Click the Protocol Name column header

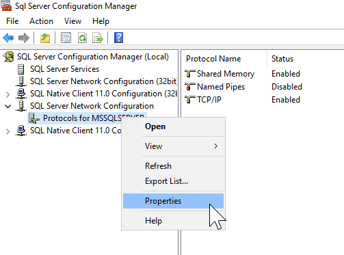(213, 59)
